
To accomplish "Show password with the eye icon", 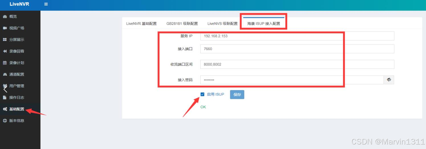I will tap(389, 80).
